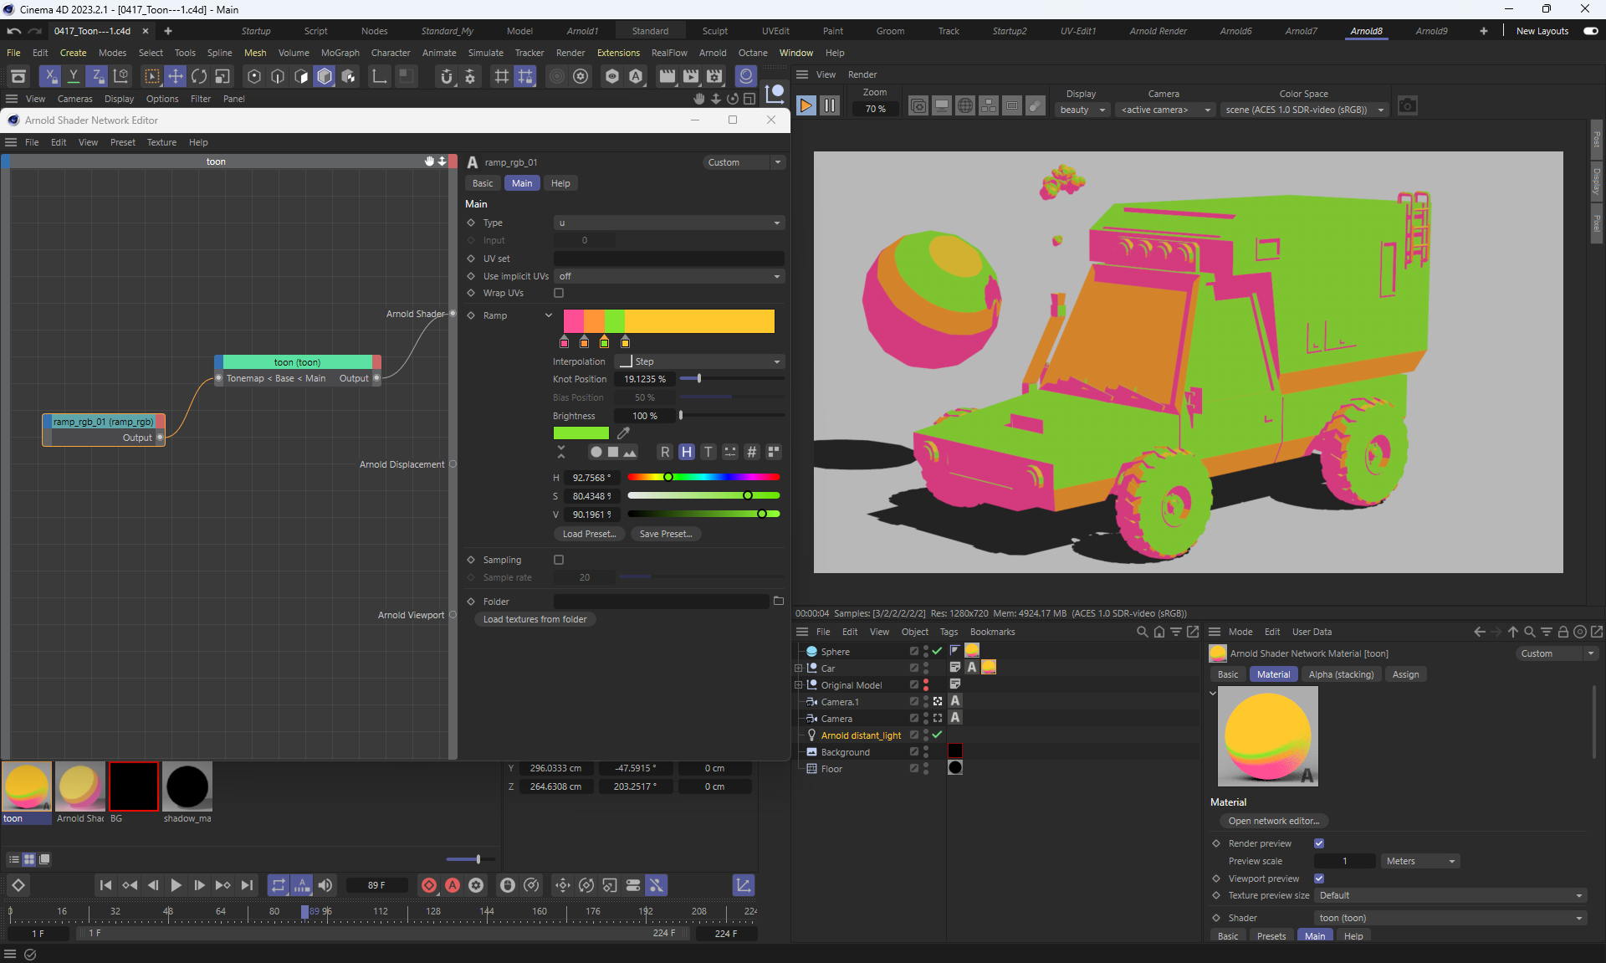
Task: Expand the Car object in hierarchy
Action: click(x=798, y=668)
